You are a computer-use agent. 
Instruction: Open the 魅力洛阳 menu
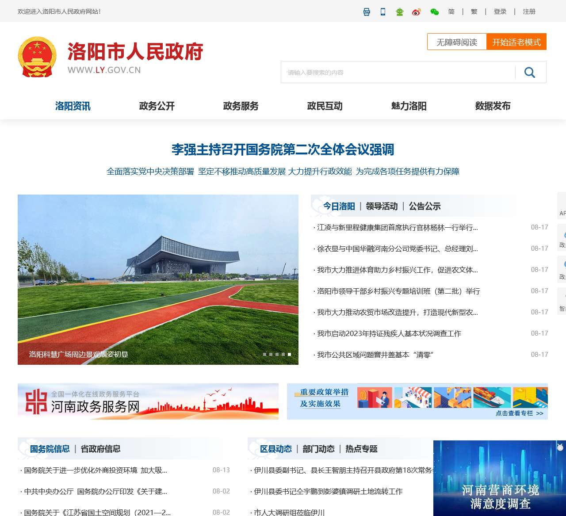pyautogui.click(x=409, y=106)
